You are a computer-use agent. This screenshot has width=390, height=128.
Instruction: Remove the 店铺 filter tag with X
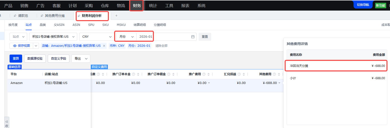pyautogui.click(x=104, y=46)
